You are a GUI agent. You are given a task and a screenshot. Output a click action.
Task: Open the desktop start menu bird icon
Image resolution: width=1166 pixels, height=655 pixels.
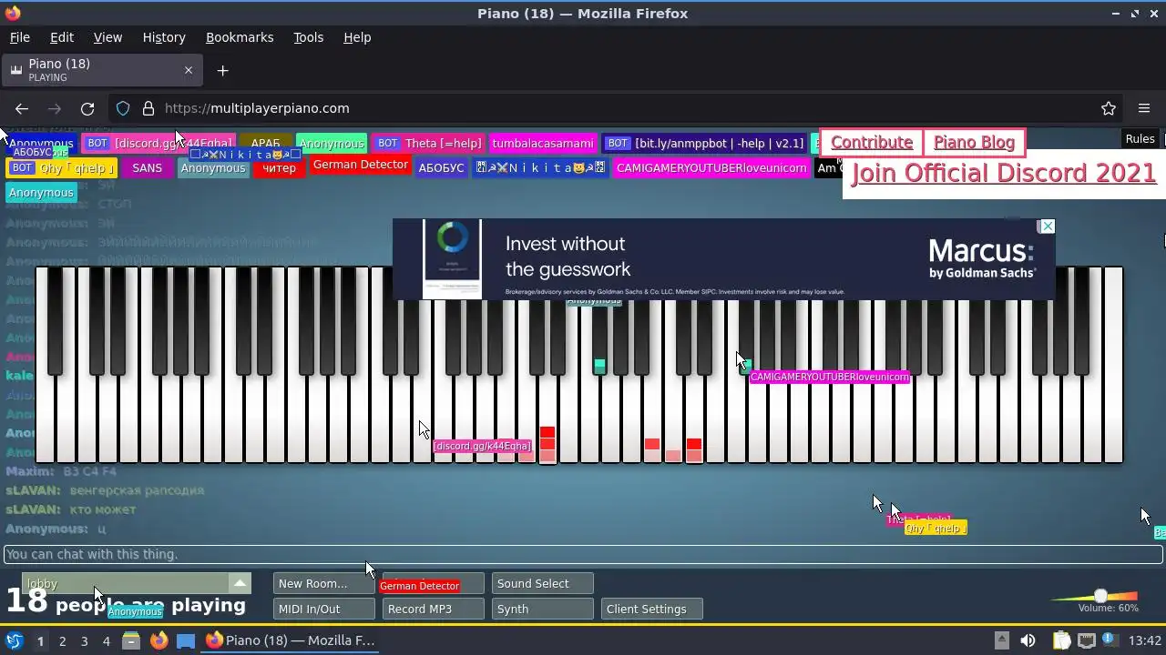[x=14, y=640]
